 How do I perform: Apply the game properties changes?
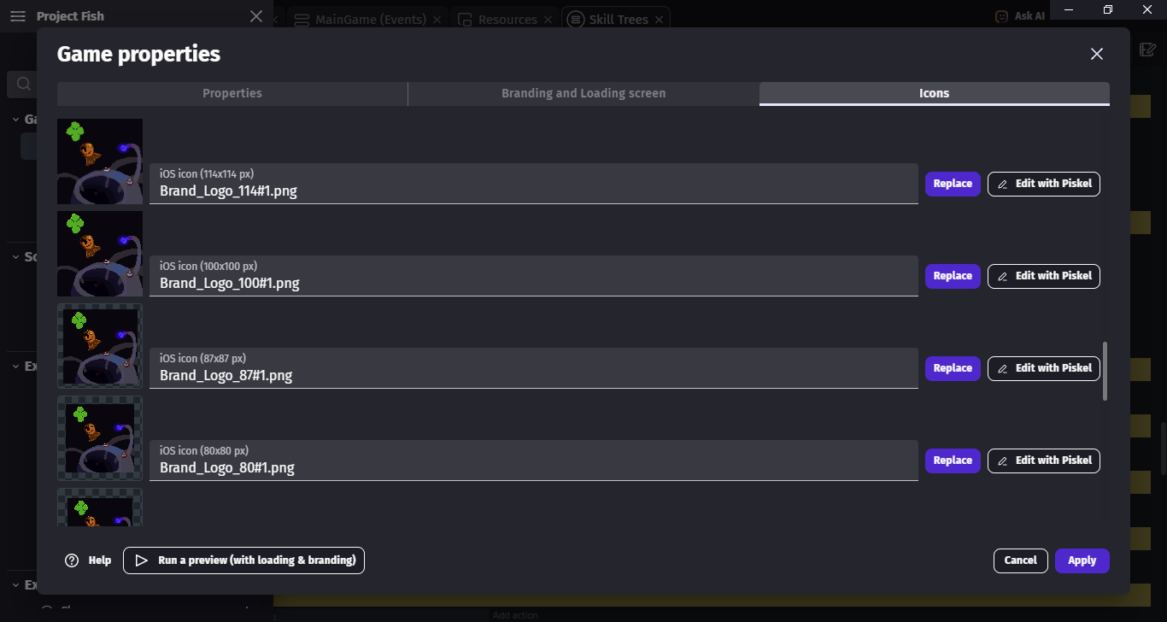tap(1082, 560)
